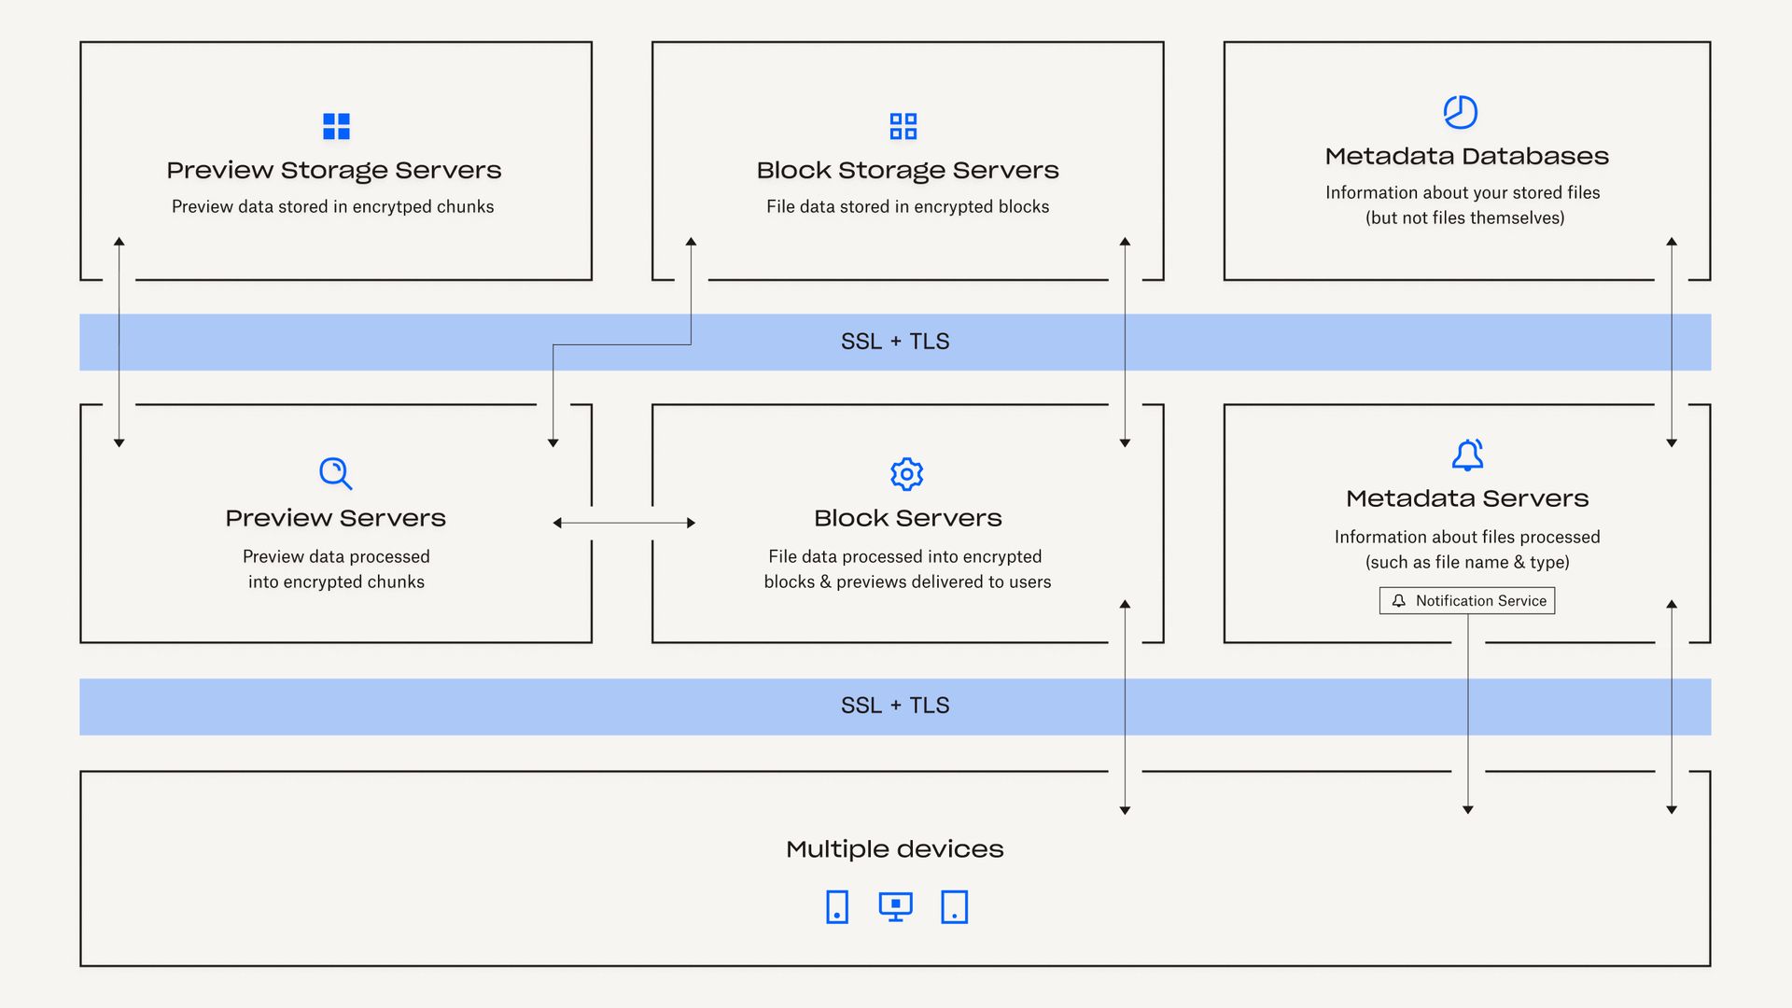
Task: Click the Preview Storage Servers grid icon
Action: (336, 126)
